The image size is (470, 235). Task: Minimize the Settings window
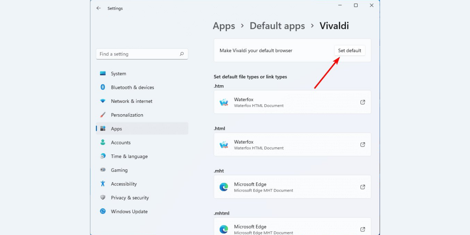point(340,6)
